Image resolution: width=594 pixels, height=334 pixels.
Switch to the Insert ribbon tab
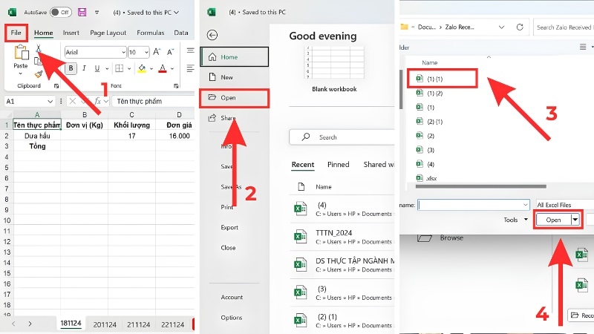click(x=71, y=33)
